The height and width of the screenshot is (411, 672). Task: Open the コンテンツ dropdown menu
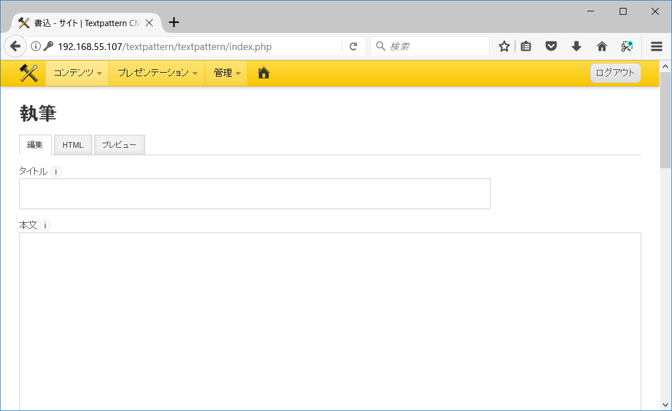[x=76, y=73]
